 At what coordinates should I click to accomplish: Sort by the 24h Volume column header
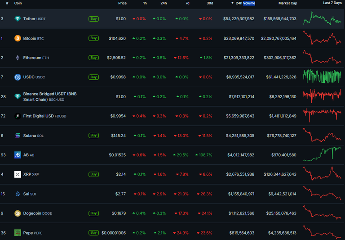click(x=245, y=3)
